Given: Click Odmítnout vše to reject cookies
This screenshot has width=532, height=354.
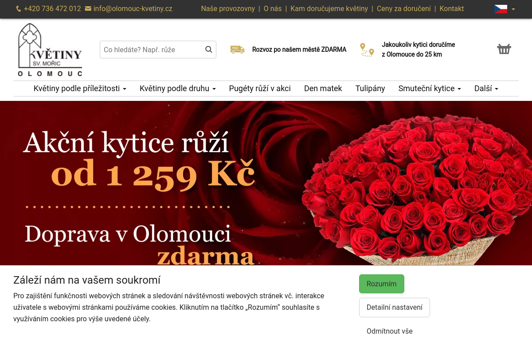Looking at the screenshot, I should [389, 331].
